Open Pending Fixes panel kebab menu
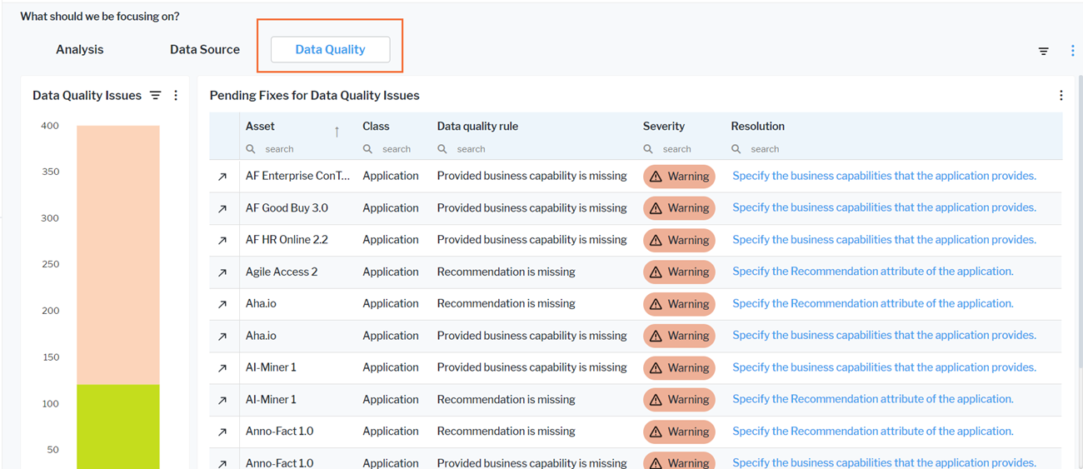Screen dimensions: 1083x469 [1061, 96]
